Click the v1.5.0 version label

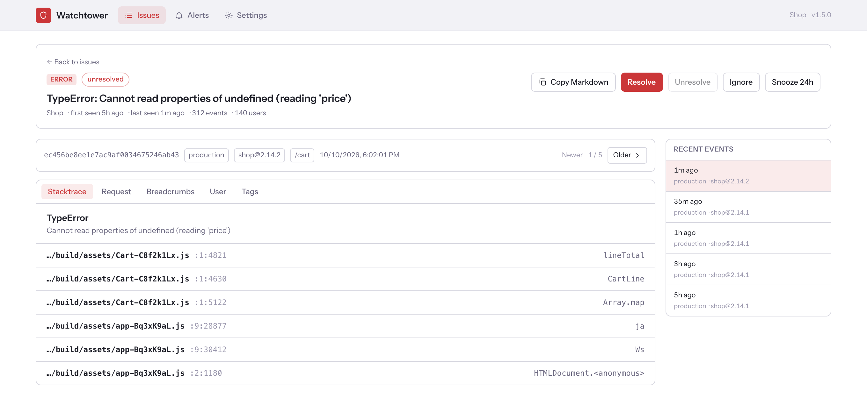click(x=821, y=15)
